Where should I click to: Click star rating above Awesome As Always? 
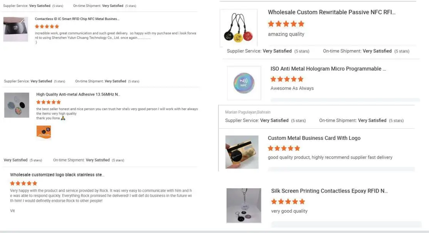click(x=287, y=79)
